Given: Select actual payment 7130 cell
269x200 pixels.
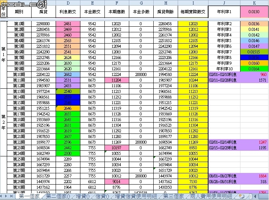Looking at the screenshot, I should tap(193, 182).
